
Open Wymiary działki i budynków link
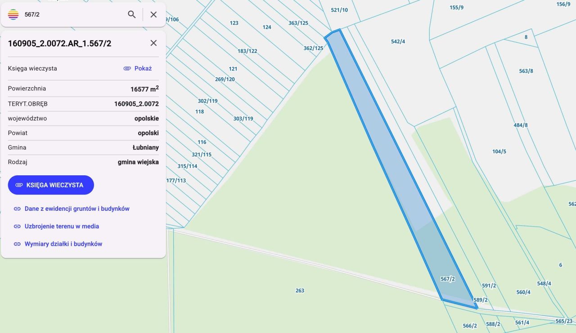tap(63, 244)
